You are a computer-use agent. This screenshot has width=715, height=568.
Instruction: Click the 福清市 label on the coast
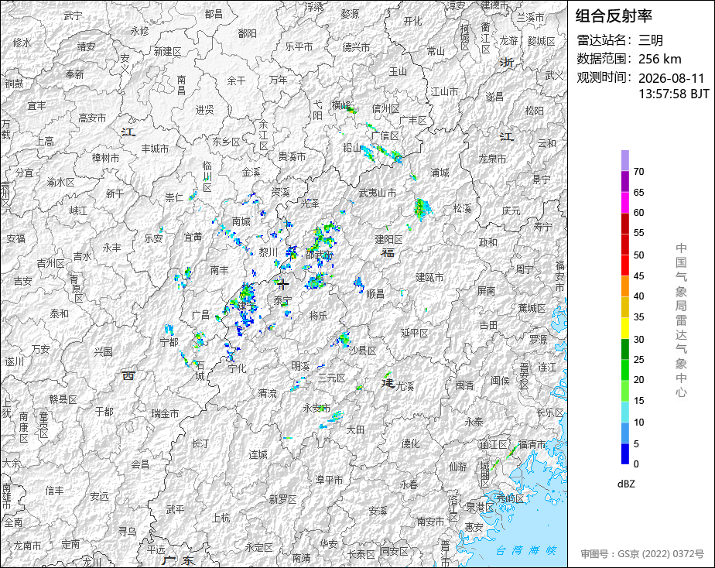tap(532, 444)
